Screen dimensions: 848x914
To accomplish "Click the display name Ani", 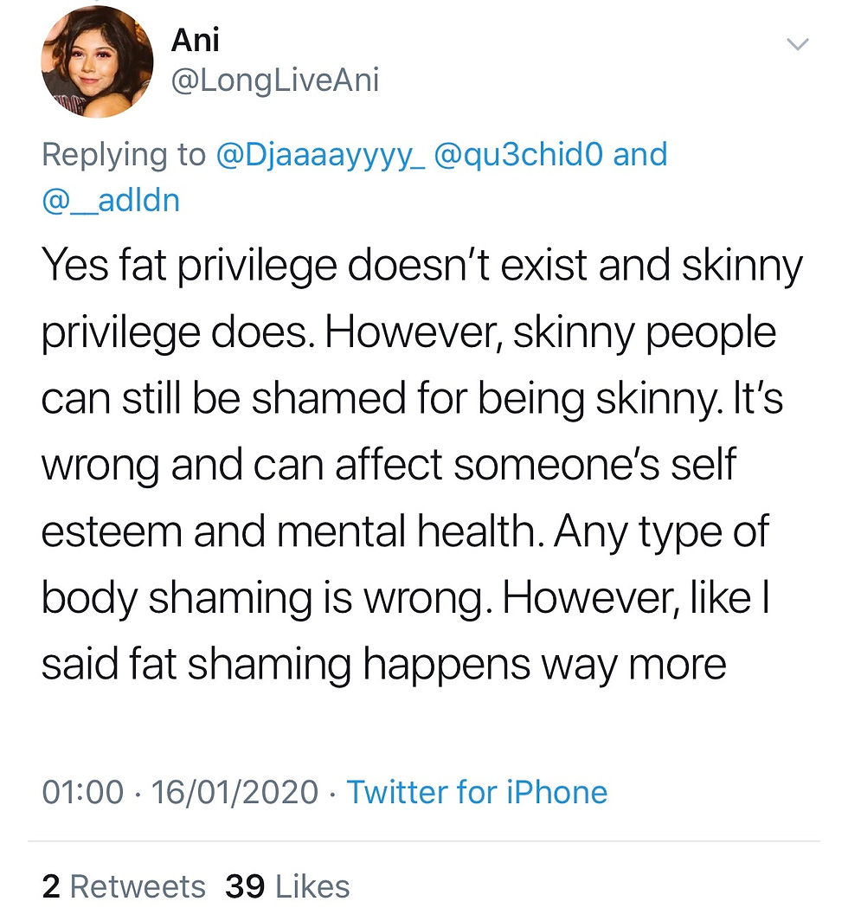I will (196, 41).
